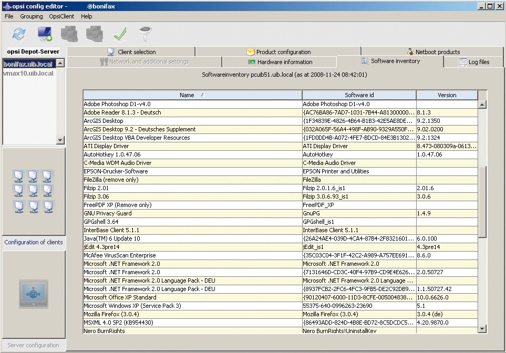Switch to the Client selection tab
This screenshot has height=353, width=506.
pos(131,51)
